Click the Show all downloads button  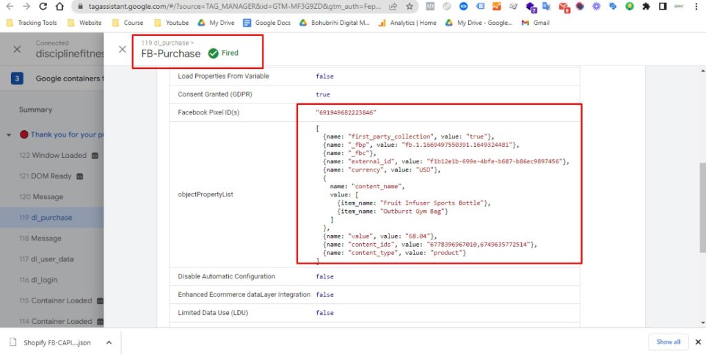coord(668,342)
